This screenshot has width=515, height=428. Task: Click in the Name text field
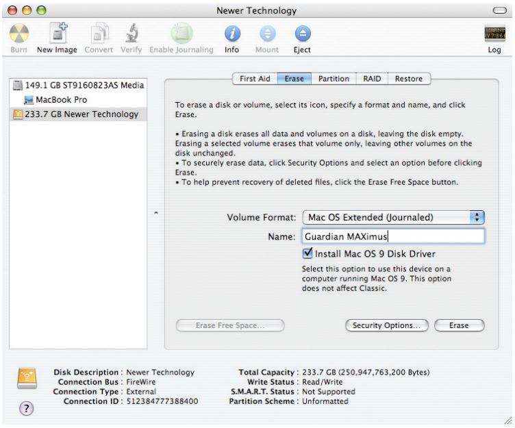pyautogui.click(x=392, y=236)
